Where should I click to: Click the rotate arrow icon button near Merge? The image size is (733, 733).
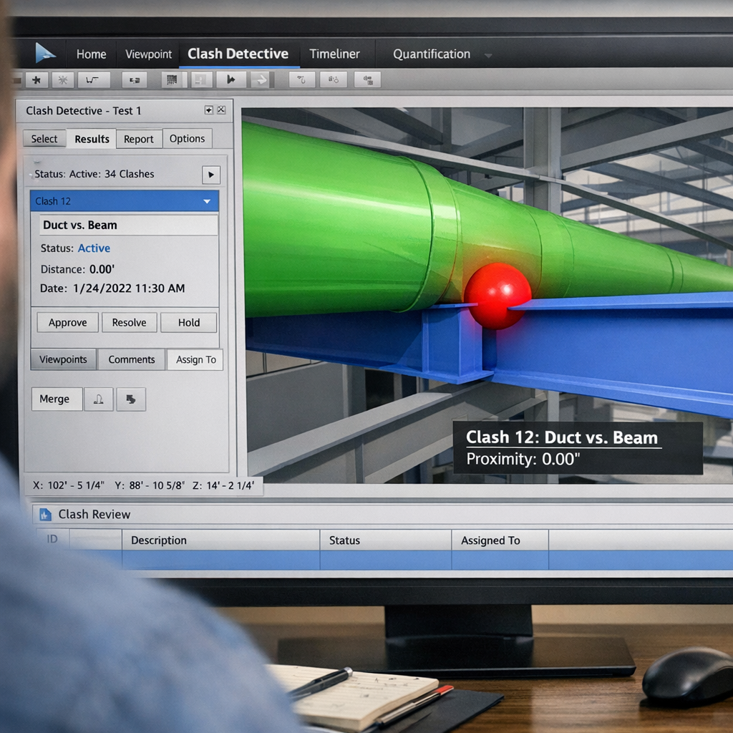pyautogui.click(x=131, y=399)
